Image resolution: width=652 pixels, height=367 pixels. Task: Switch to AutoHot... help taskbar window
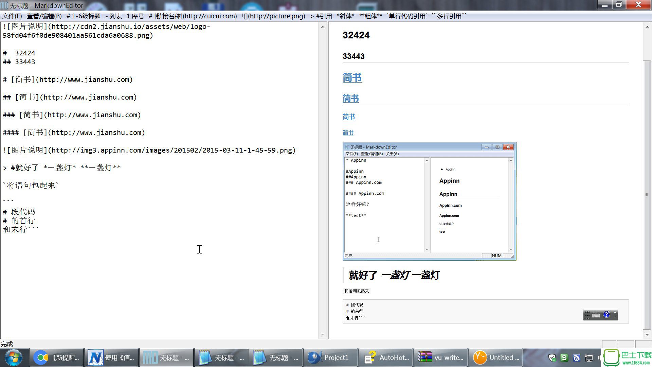point(386,357)
